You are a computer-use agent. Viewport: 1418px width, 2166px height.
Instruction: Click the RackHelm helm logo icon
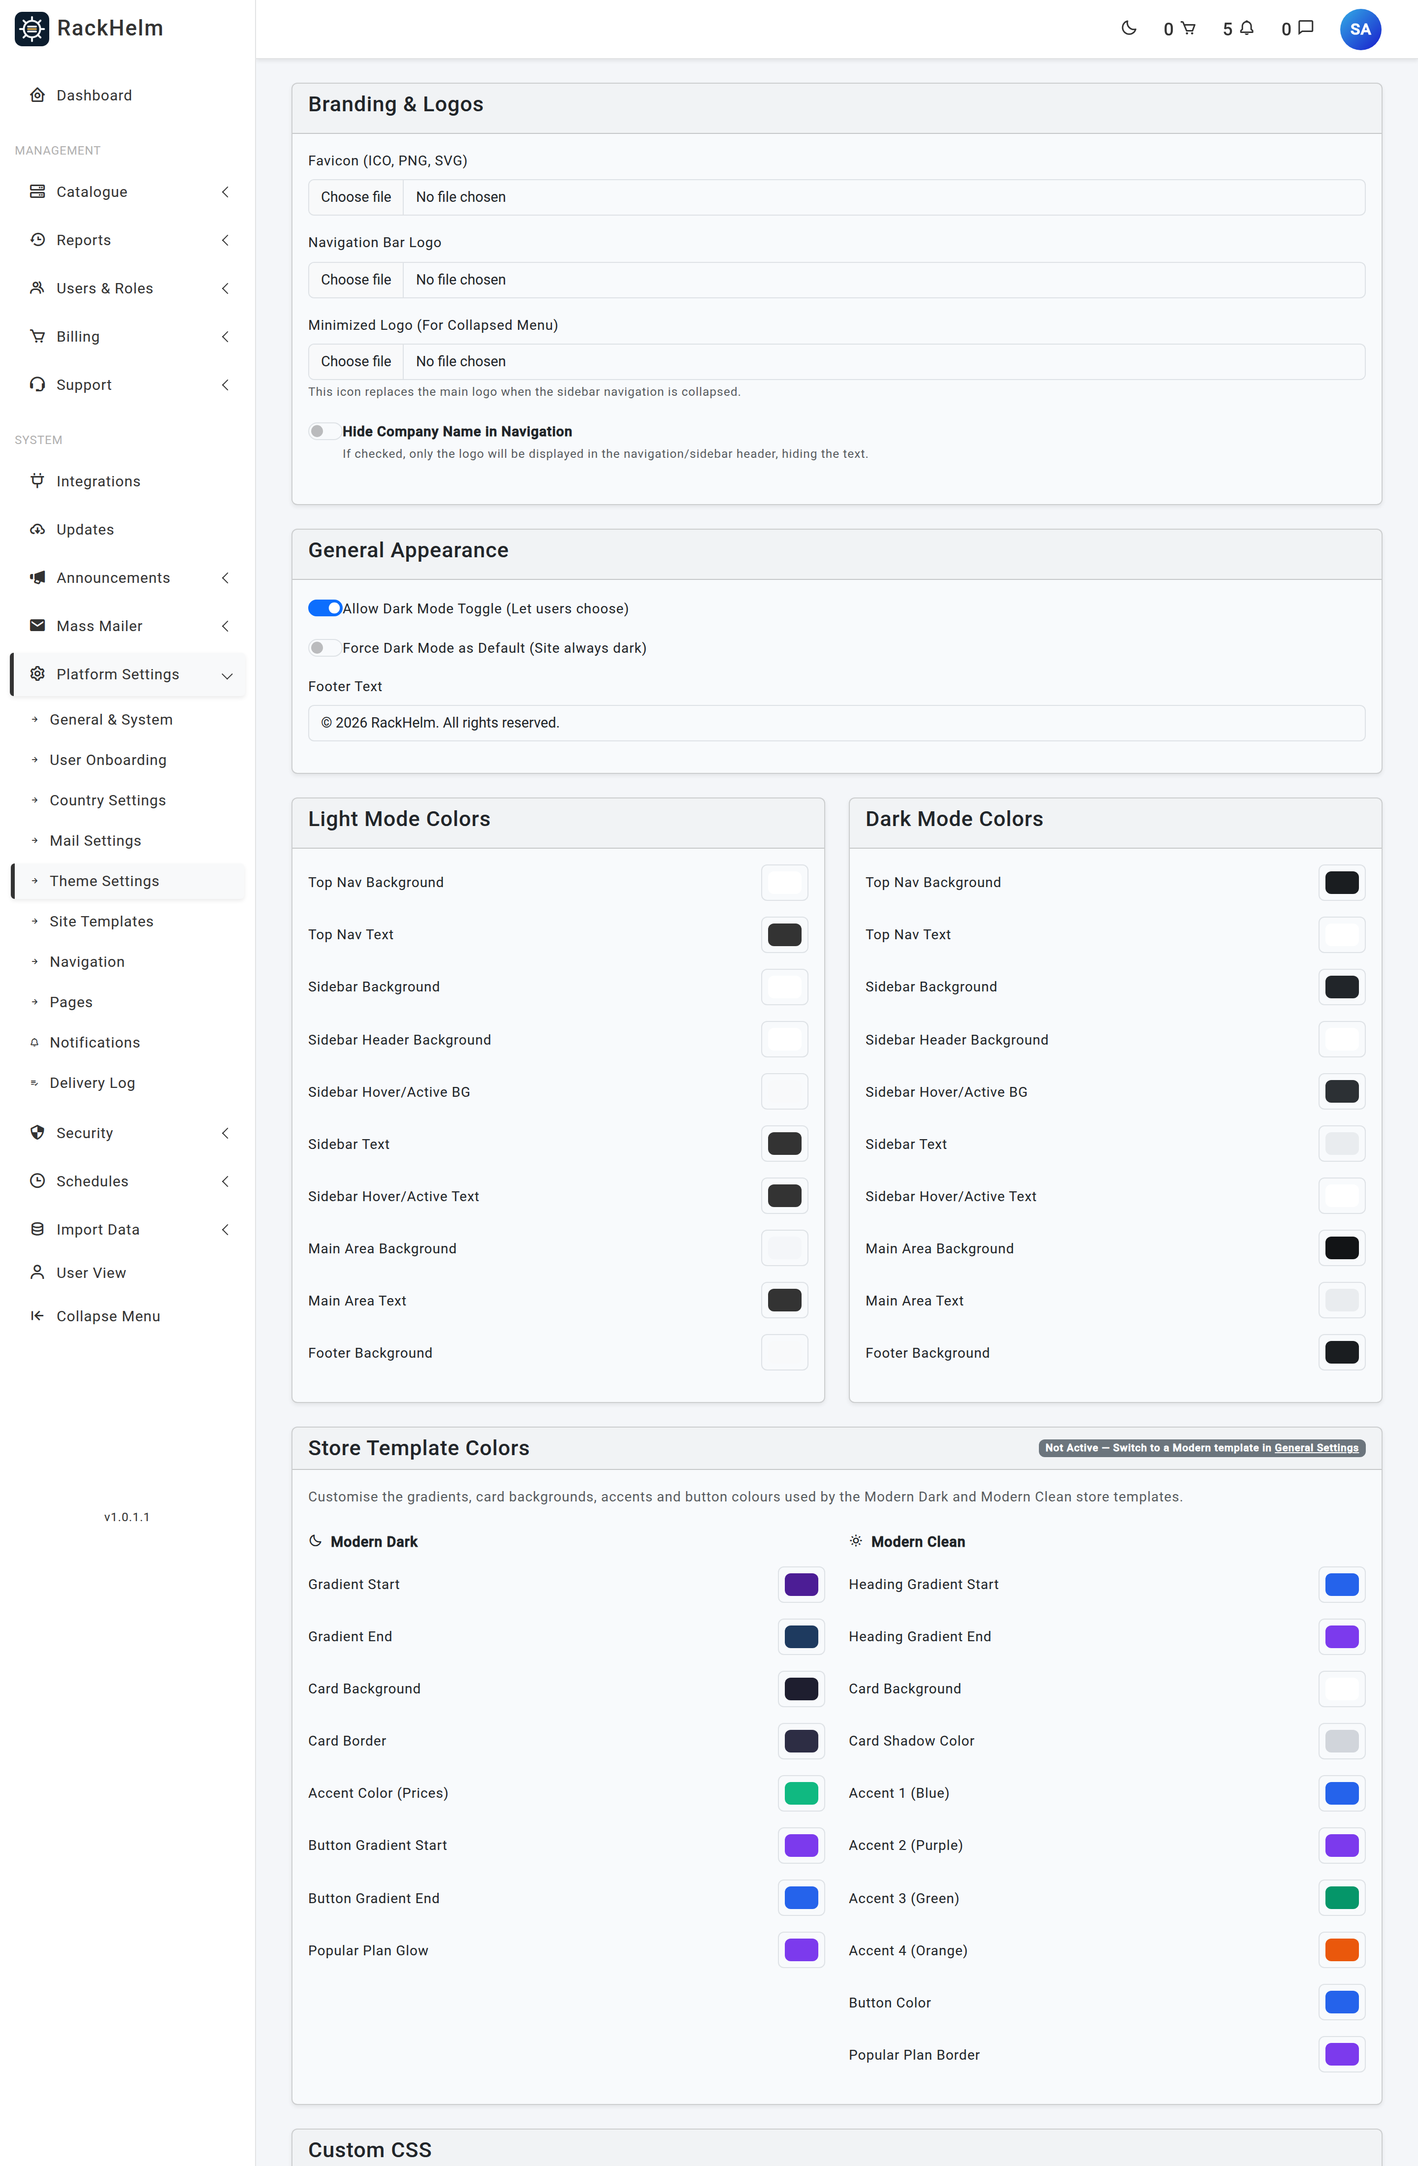(32, 29)
